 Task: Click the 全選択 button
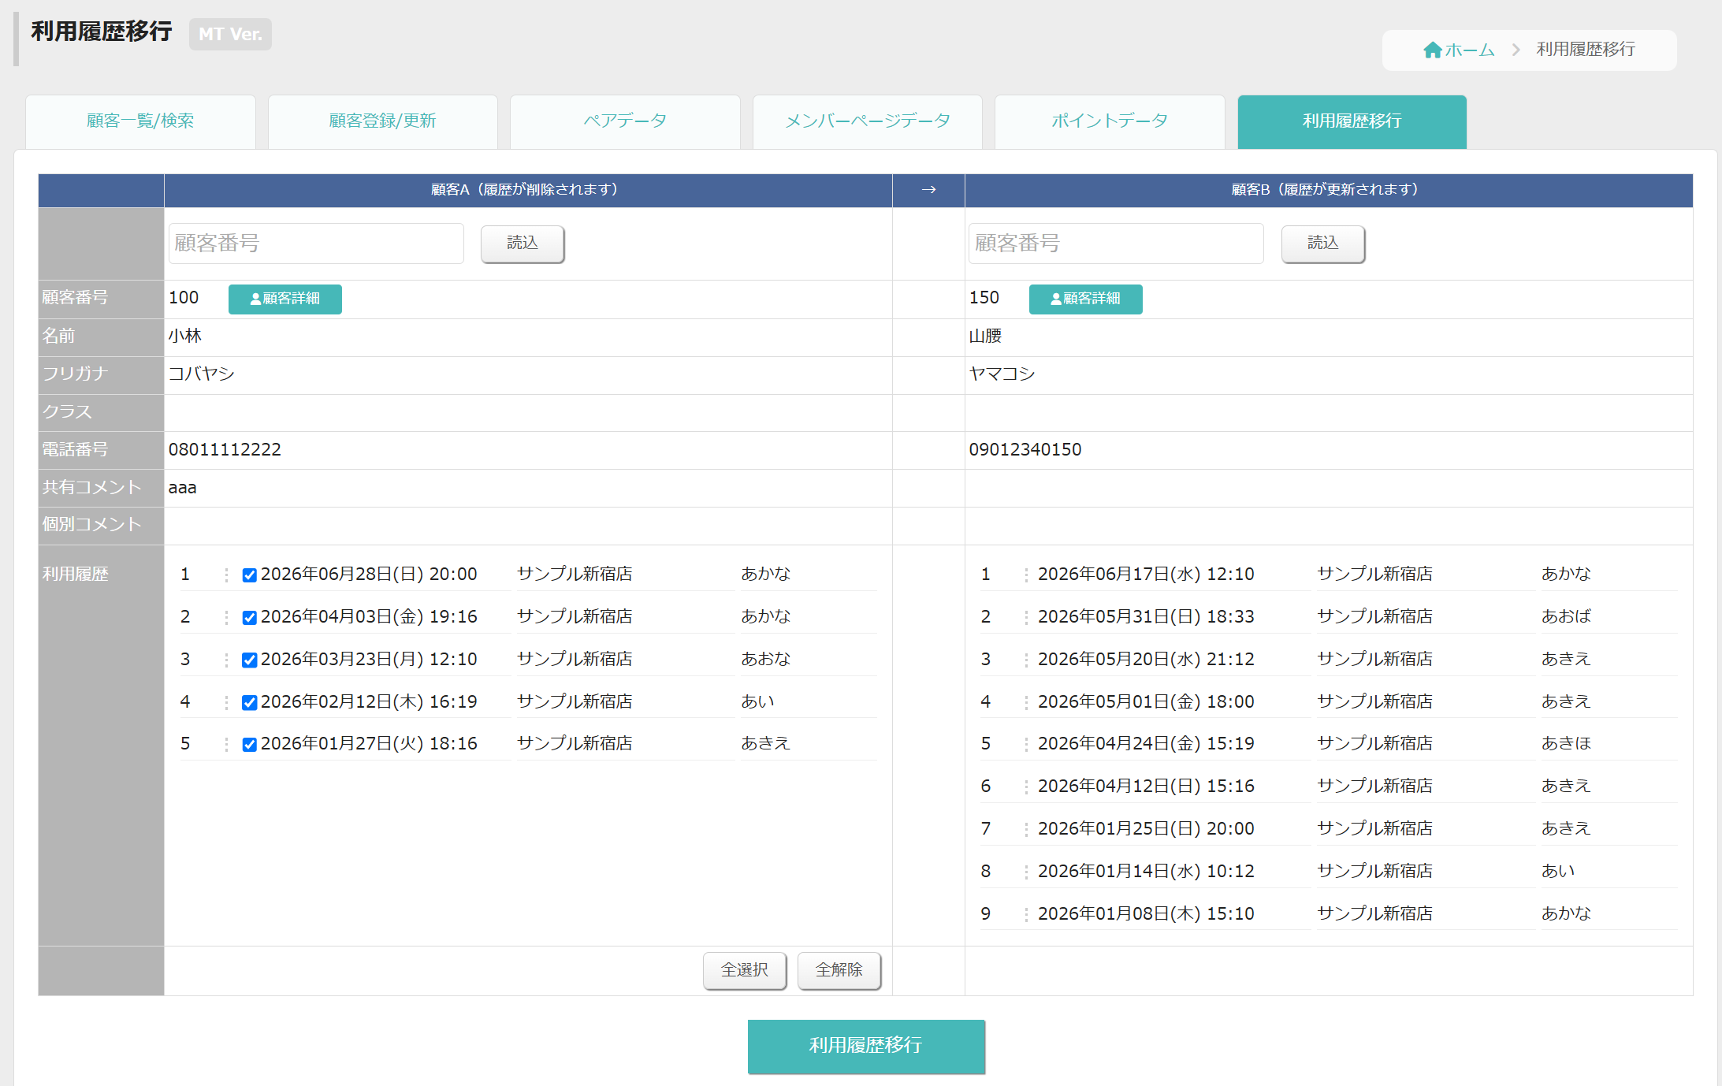click(745, 970)
